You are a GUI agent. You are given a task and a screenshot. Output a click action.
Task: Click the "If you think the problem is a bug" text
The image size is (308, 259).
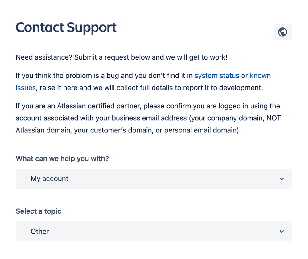[67, 76]
